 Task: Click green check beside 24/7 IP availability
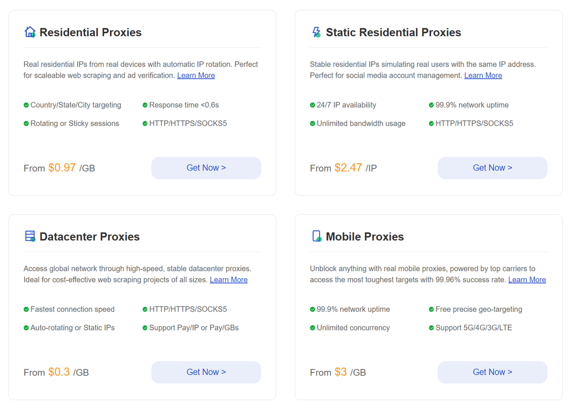tap(313, 105)
